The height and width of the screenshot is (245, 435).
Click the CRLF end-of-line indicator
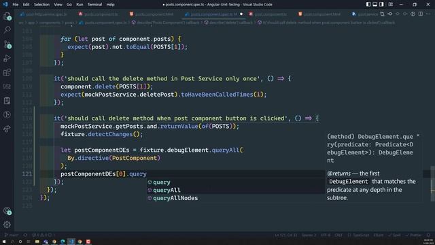coord(338,235)
